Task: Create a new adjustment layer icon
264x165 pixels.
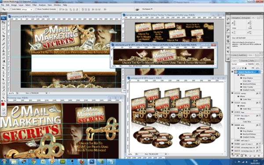Action: tap(246, 156)
